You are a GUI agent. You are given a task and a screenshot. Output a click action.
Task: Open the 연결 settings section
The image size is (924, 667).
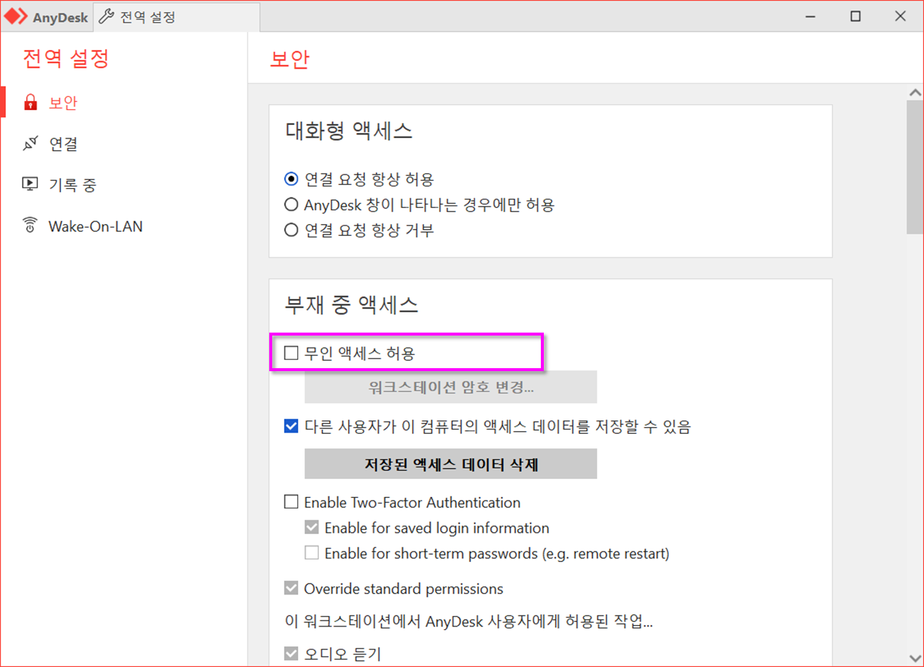coord(123,143)
